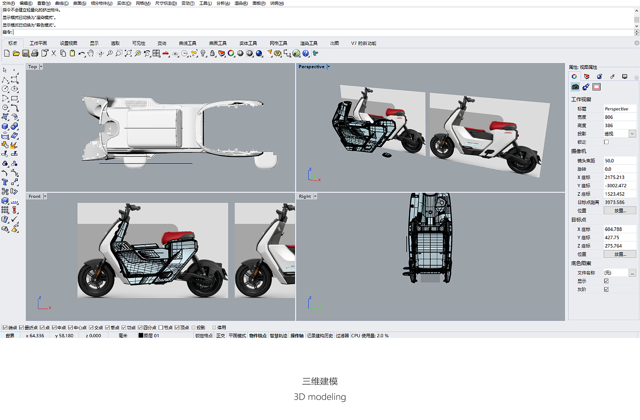The width and height of the screenshot is (640, 420).
Task: Click the Save file icon in toolbar
Action: click(26, 53)
